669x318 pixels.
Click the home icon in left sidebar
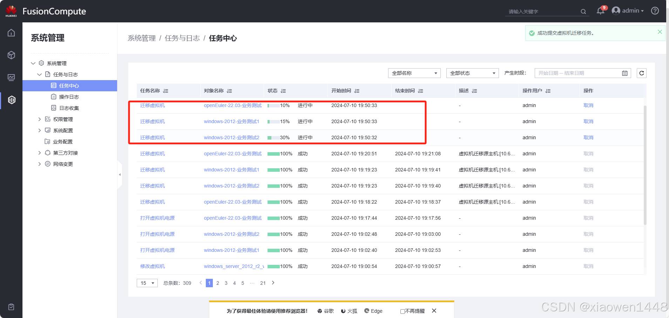pos(11,33)
